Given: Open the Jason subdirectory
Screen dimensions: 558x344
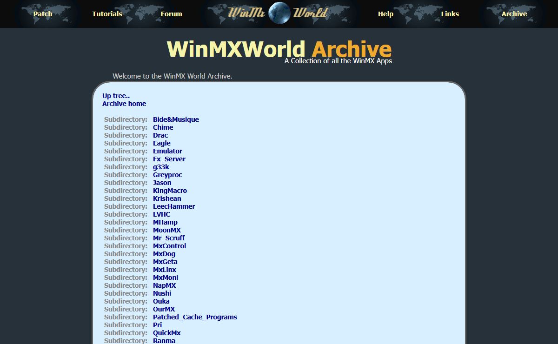Looking at the screenshot, I should coord(162,183).
